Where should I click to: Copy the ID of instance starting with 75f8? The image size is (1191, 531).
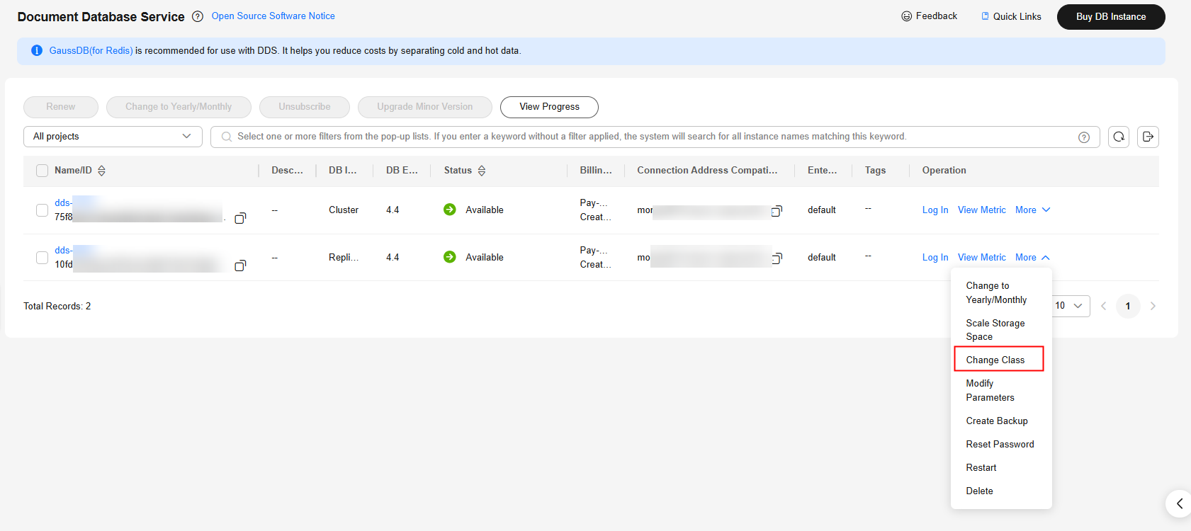pos(240,218)
